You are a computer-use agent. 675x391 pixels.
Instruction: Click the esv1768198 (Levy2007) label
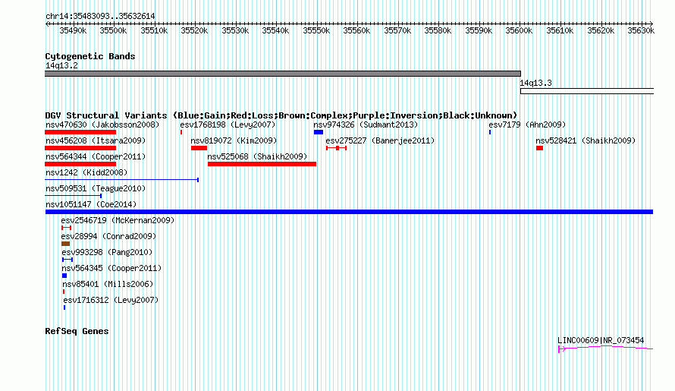pyautogui.click(x=228, y=125)
